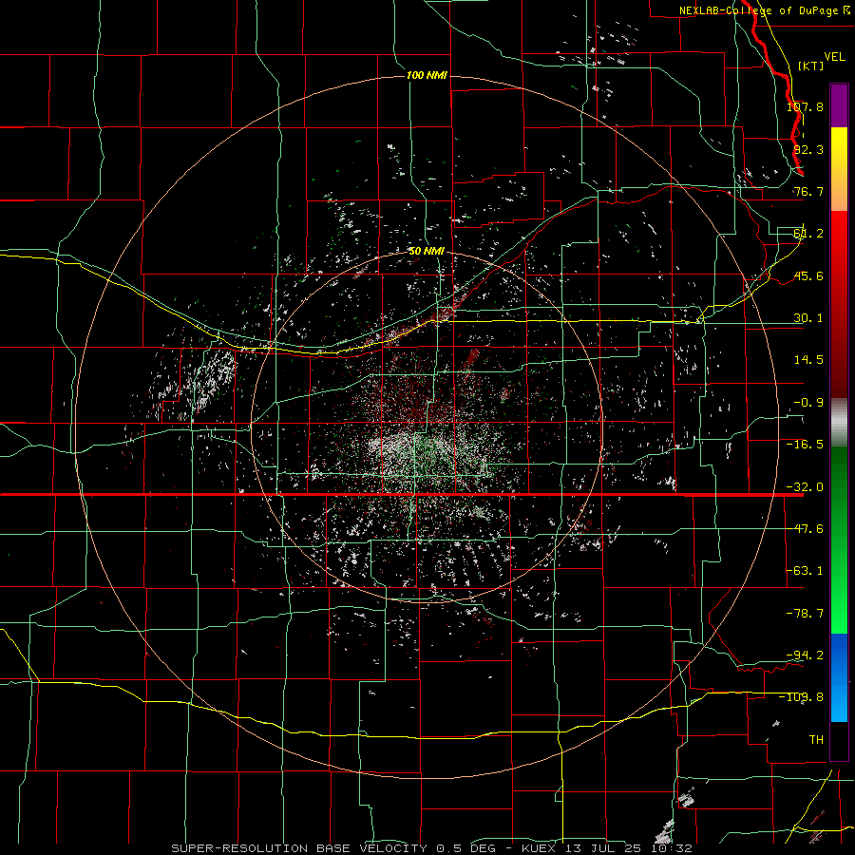Click the -16.5 velocity scale value
This screenshot has width=855, height=855.
pos(805,445)
